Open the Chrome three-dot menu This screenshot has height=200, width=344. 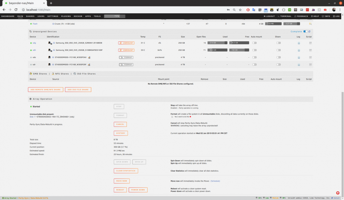[340, 10]
